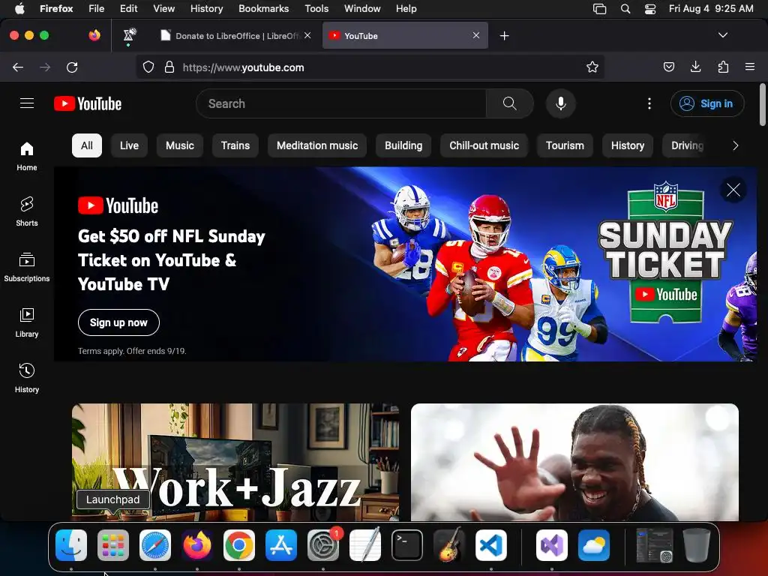Screen dimensions: 768x576
Task: Filter by Music chip
Action: pos(180,145)
